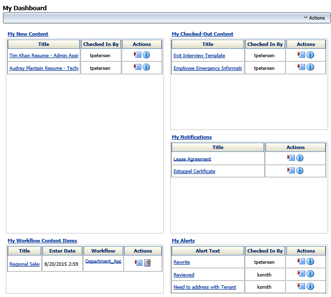Open actions menu icon for Tim Khan Resume
The image size is (331, 297).
pos(137,55)
